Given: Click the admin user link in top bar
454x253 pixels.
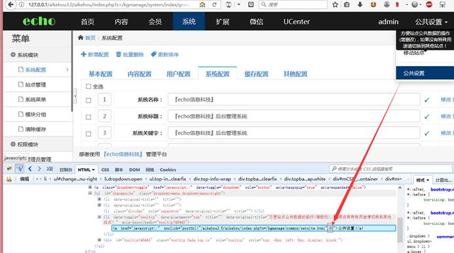Looking at the screenshot, I should click(388, 22).
